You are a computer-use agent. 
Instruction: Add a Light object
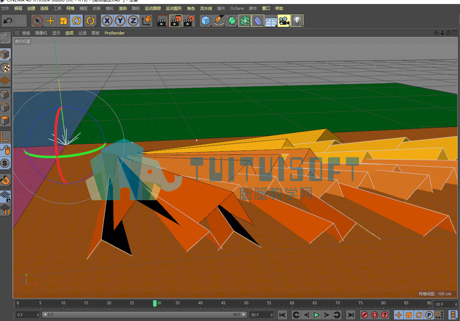point(297,21)
